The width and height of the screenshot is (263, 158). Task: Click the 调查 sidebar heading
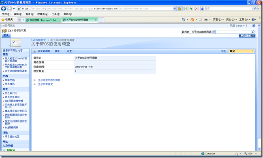pos(5,54)
